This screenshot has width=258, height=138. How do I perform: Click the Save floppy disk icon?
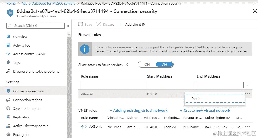pos(80,24)
